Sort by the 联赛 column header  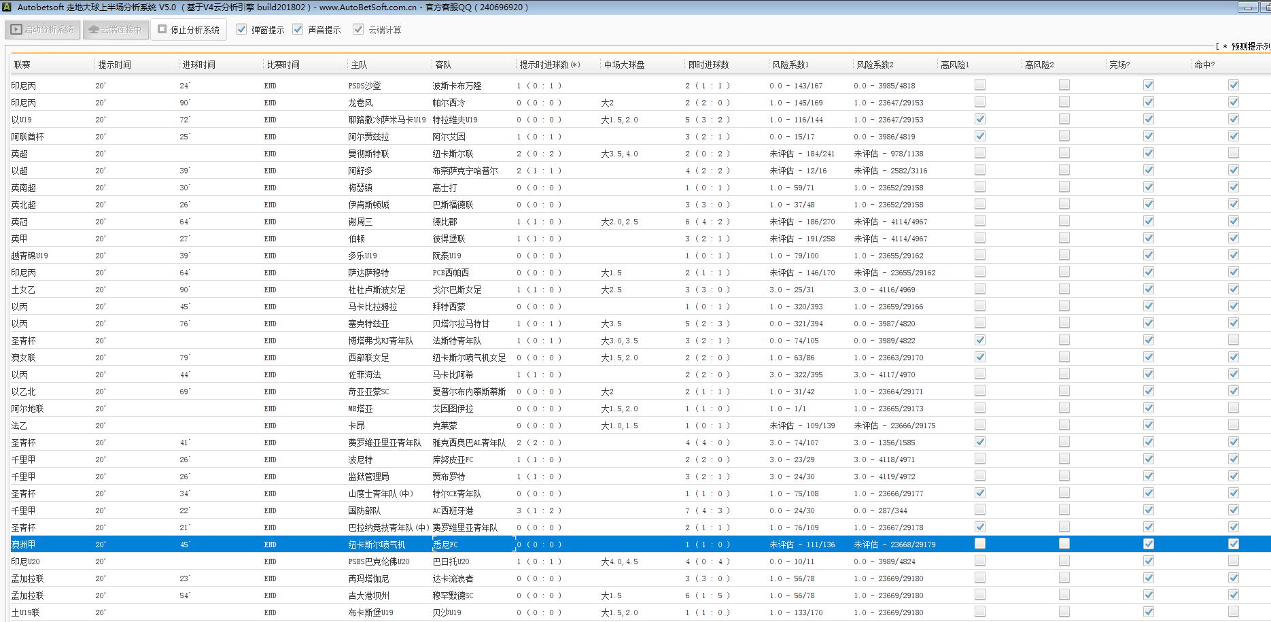coord(22,65)
